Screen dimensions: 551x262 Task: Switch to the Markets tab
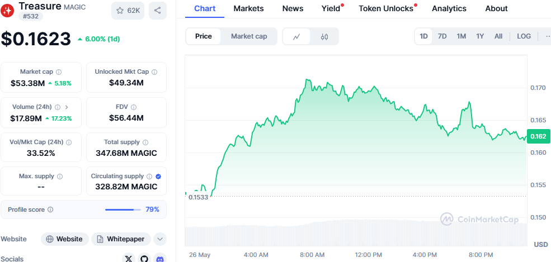(x=248, y=8)
